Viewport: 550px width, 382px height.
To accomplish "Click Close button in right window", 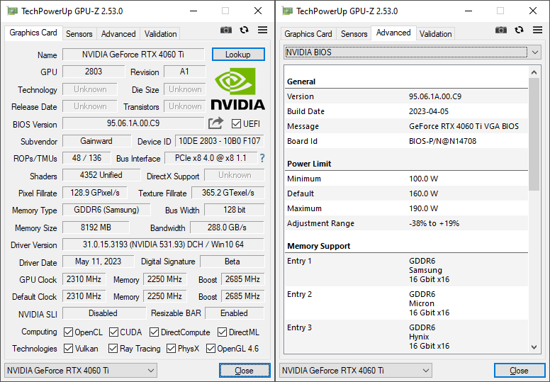I will pos(520,371).
